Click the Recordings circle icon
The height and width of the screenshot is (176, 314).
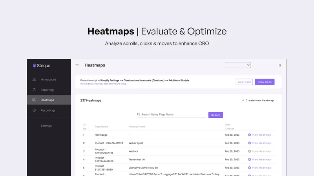pos(34,110)
